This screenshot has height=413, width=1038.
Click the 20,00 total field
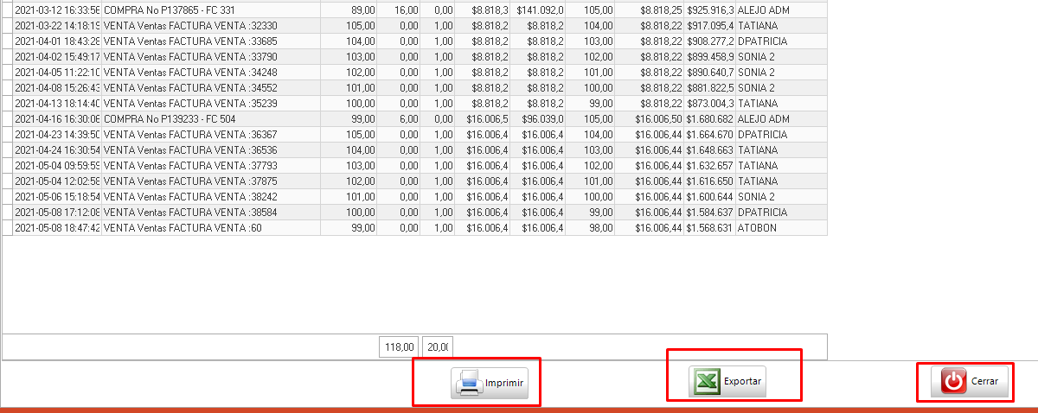click(438, 347)
